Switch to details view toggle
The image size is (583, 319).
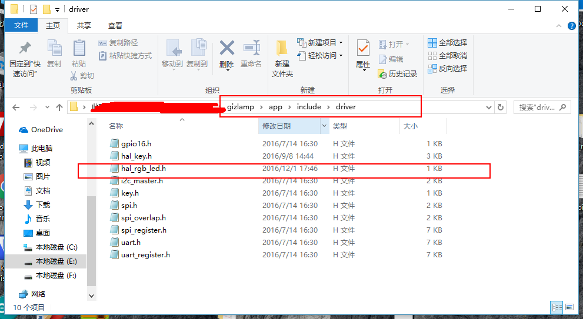pos(556,307)
